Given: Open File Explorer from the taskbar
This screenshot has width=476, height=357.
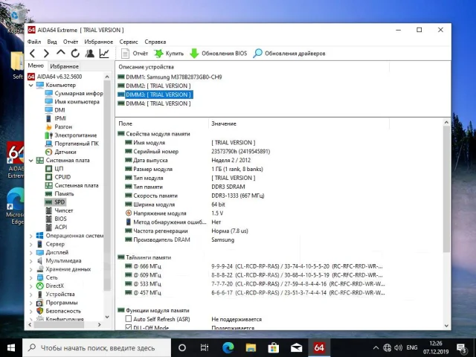Looking at the screenshot, I should [251, 348].
